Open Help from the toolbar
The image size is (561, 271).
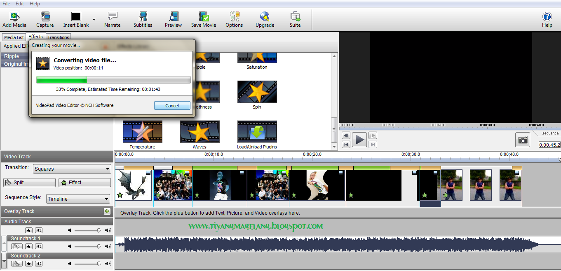(547, 19)
